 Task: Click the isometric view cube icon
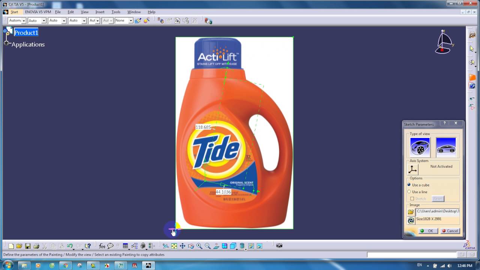coord(232,246)
